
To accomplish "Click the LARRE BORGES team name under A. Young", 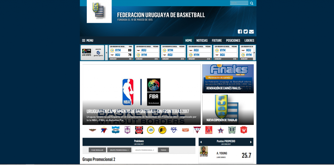I will click(221, 157).
